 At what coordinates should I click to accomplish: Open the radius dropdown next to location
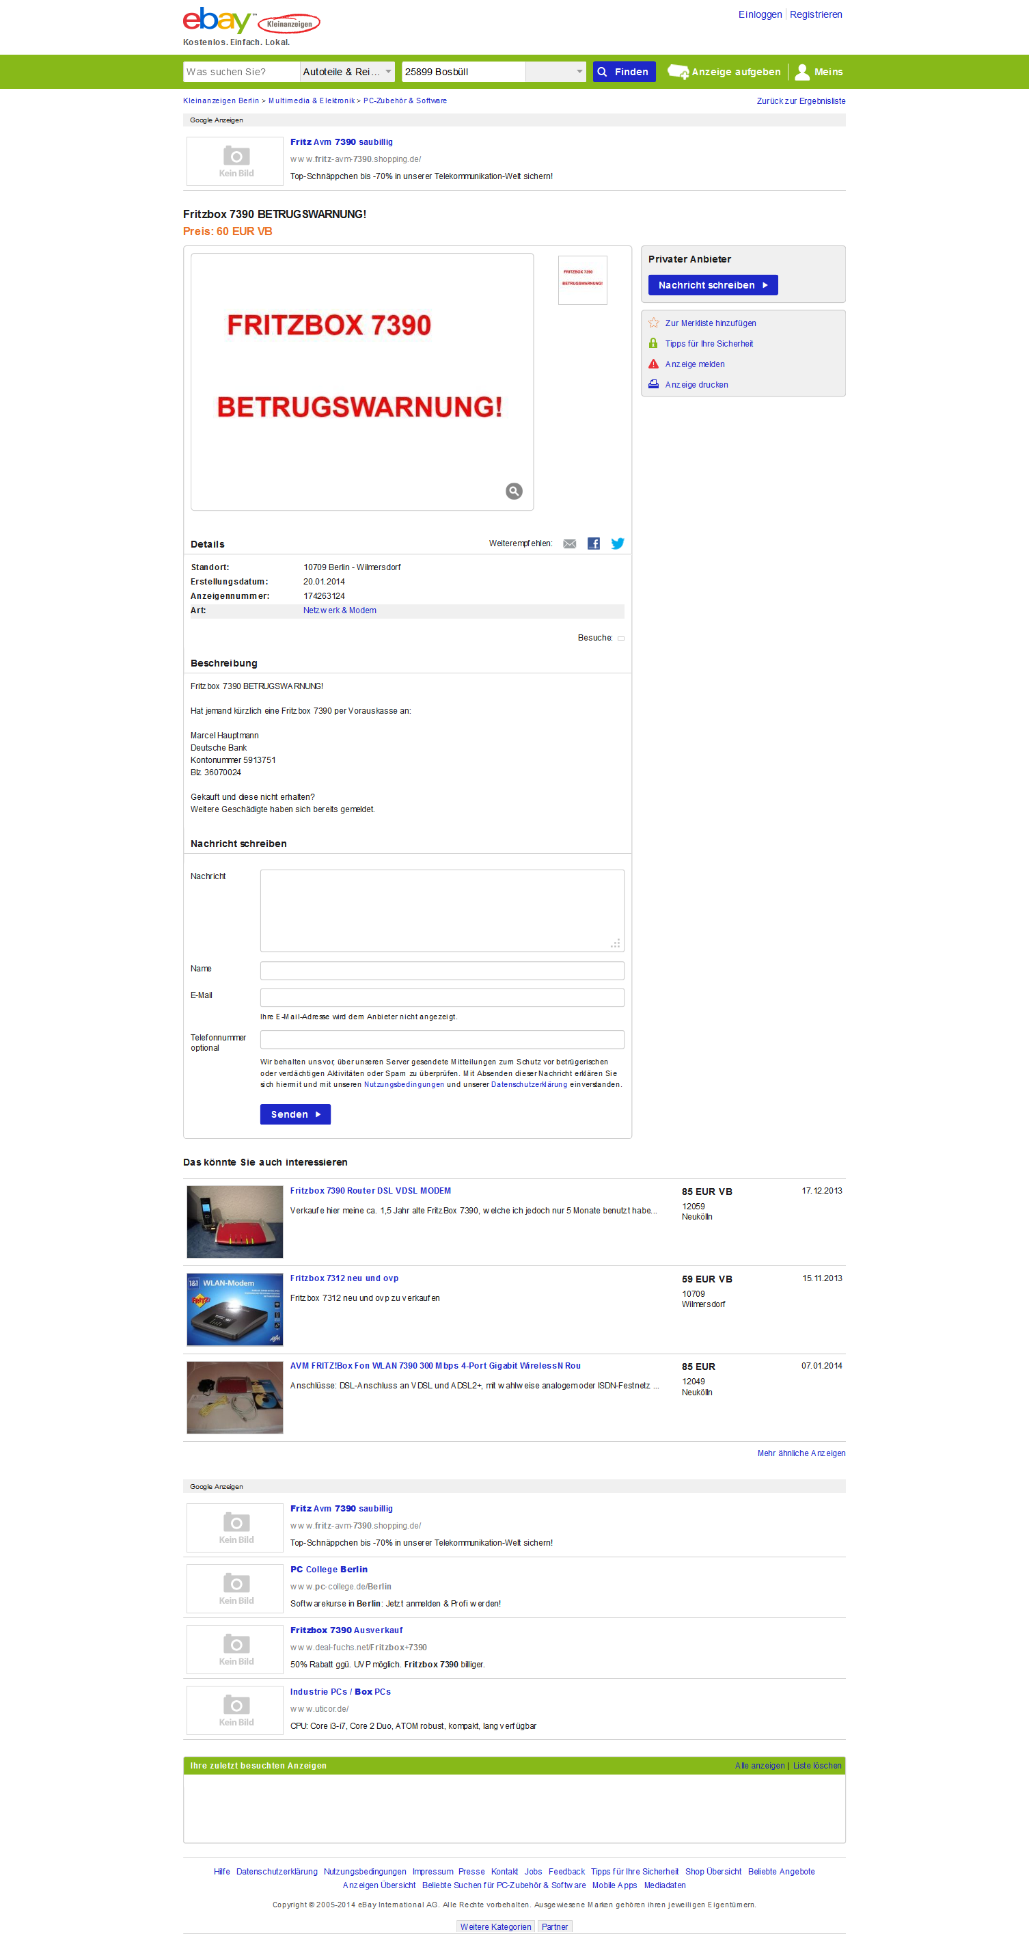coord(555,72)
